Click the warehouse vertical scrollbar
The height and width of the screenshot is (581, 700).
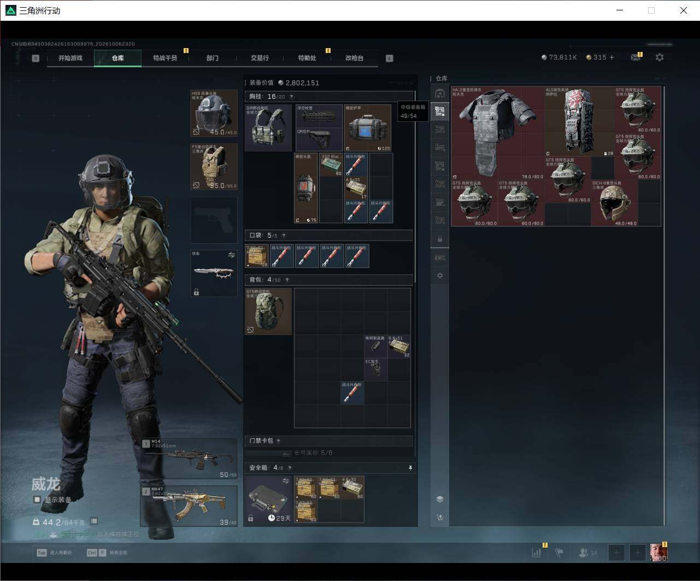[664, 305]
